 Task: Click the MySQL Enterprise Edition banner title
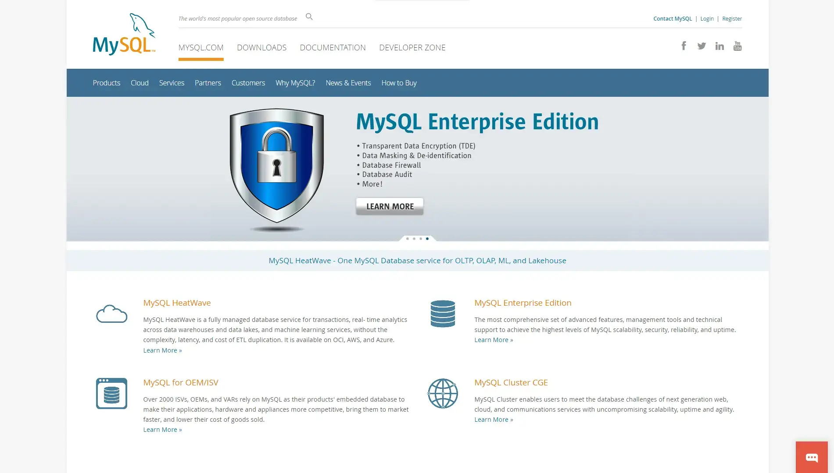[x=477, y=122]
